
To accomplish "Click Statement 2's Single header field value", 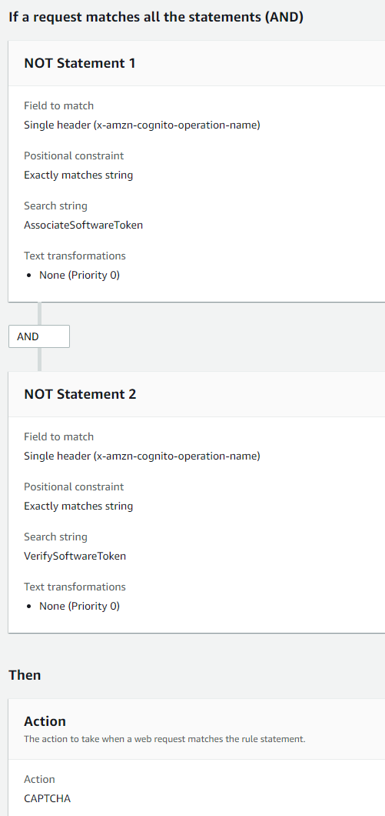I will tap(142, 456).
